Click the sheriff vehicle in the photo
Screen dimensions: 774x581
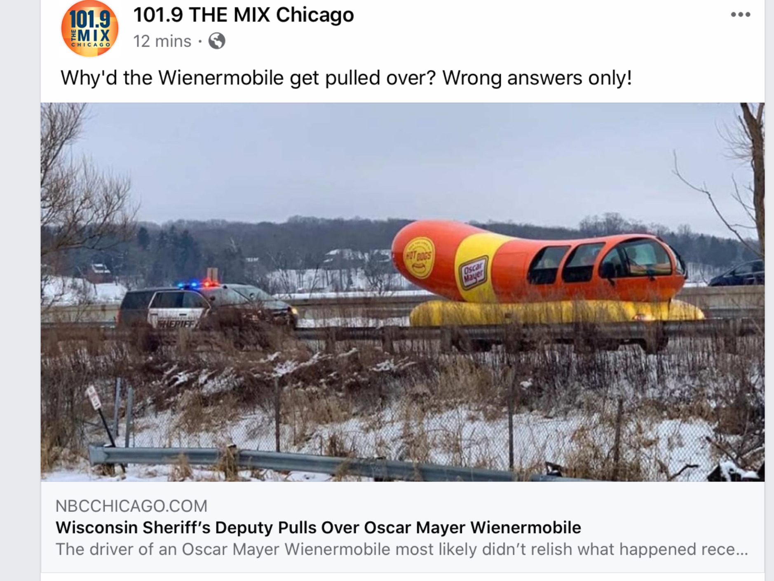pos(207,306)
